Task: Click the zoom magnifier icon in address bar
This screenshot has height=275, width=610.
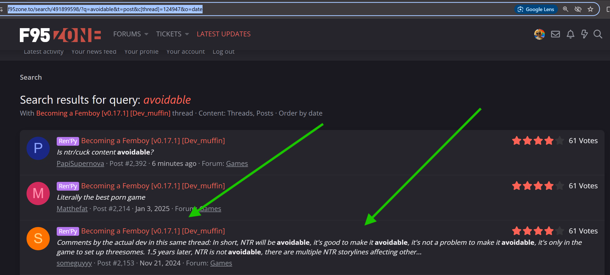Action: point(565,9)
